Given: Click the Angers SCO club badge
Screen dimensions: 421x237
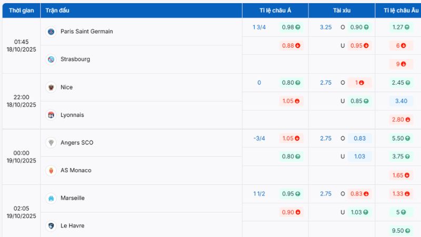Looking at the screenshot, I should tap(51, 143).
